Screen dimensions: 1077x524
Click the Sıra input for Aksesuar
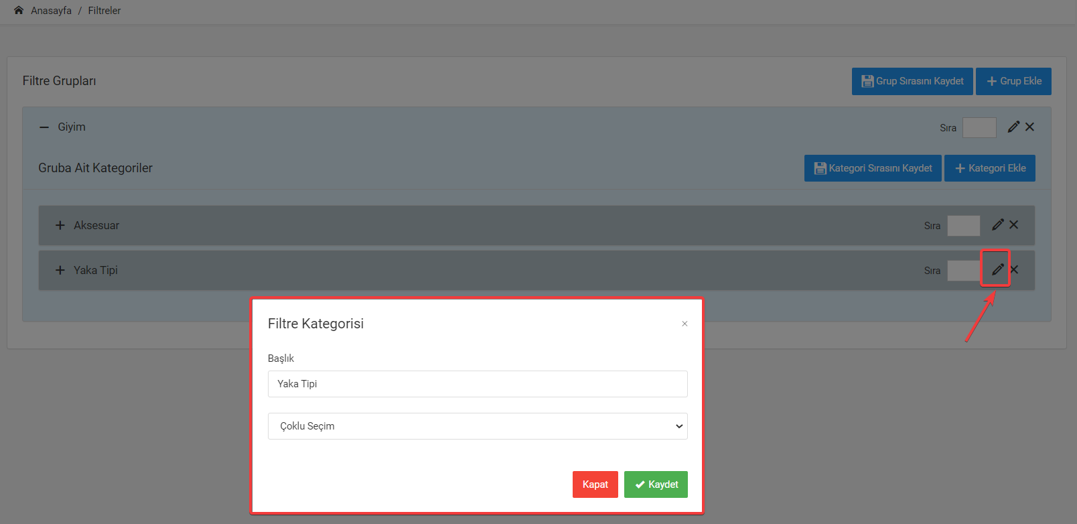pyautogui.click(x=964, y=226)
